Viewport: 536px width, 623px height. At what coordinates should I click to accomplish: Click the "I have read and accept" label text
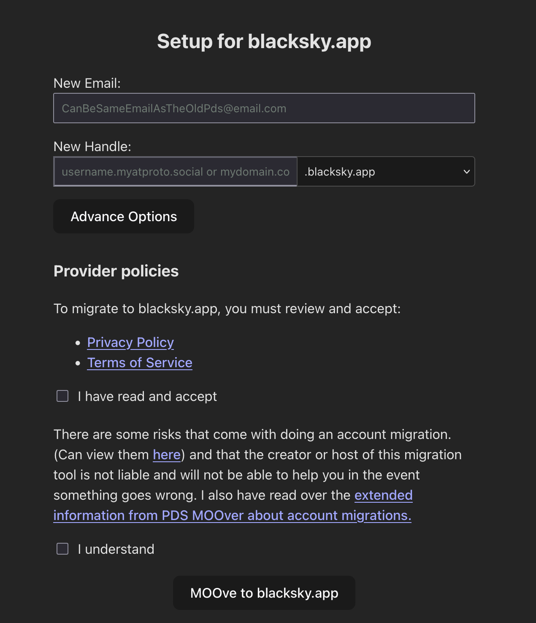[147, 396]
